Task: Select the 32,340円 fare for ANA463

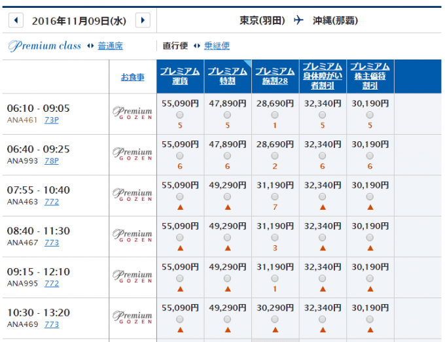Action: click(323, 197)
